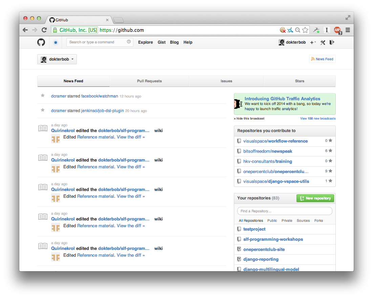Open account settings tools icon
The image size is (373, 298).
[x=323, y=42]
